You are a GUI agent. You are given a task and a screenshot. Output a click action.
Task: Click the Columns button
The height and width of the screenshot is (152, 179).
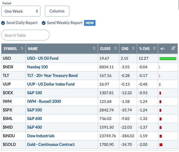[x=57, y=11]
